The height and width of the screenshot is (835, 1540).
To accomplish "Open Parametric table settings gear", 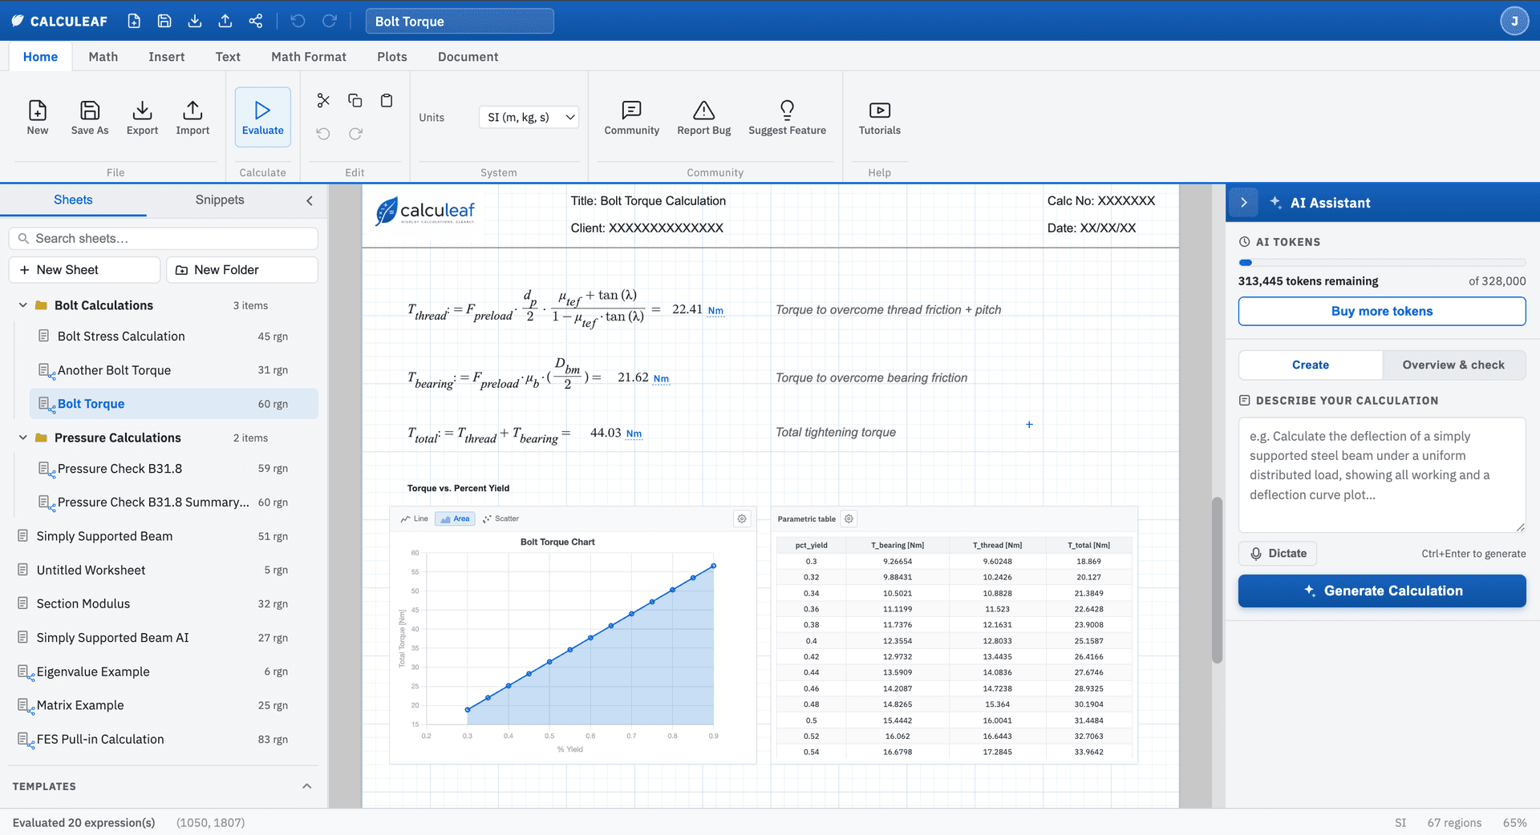I will [x=849, y=518].
